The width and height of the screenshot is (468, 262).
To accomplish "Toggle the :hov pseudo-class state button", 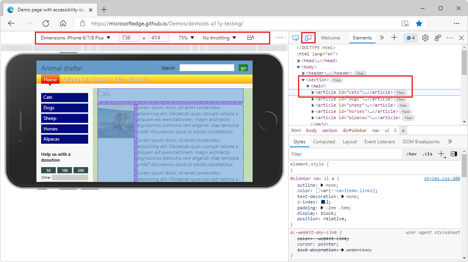I will click(x=411, y=154).
